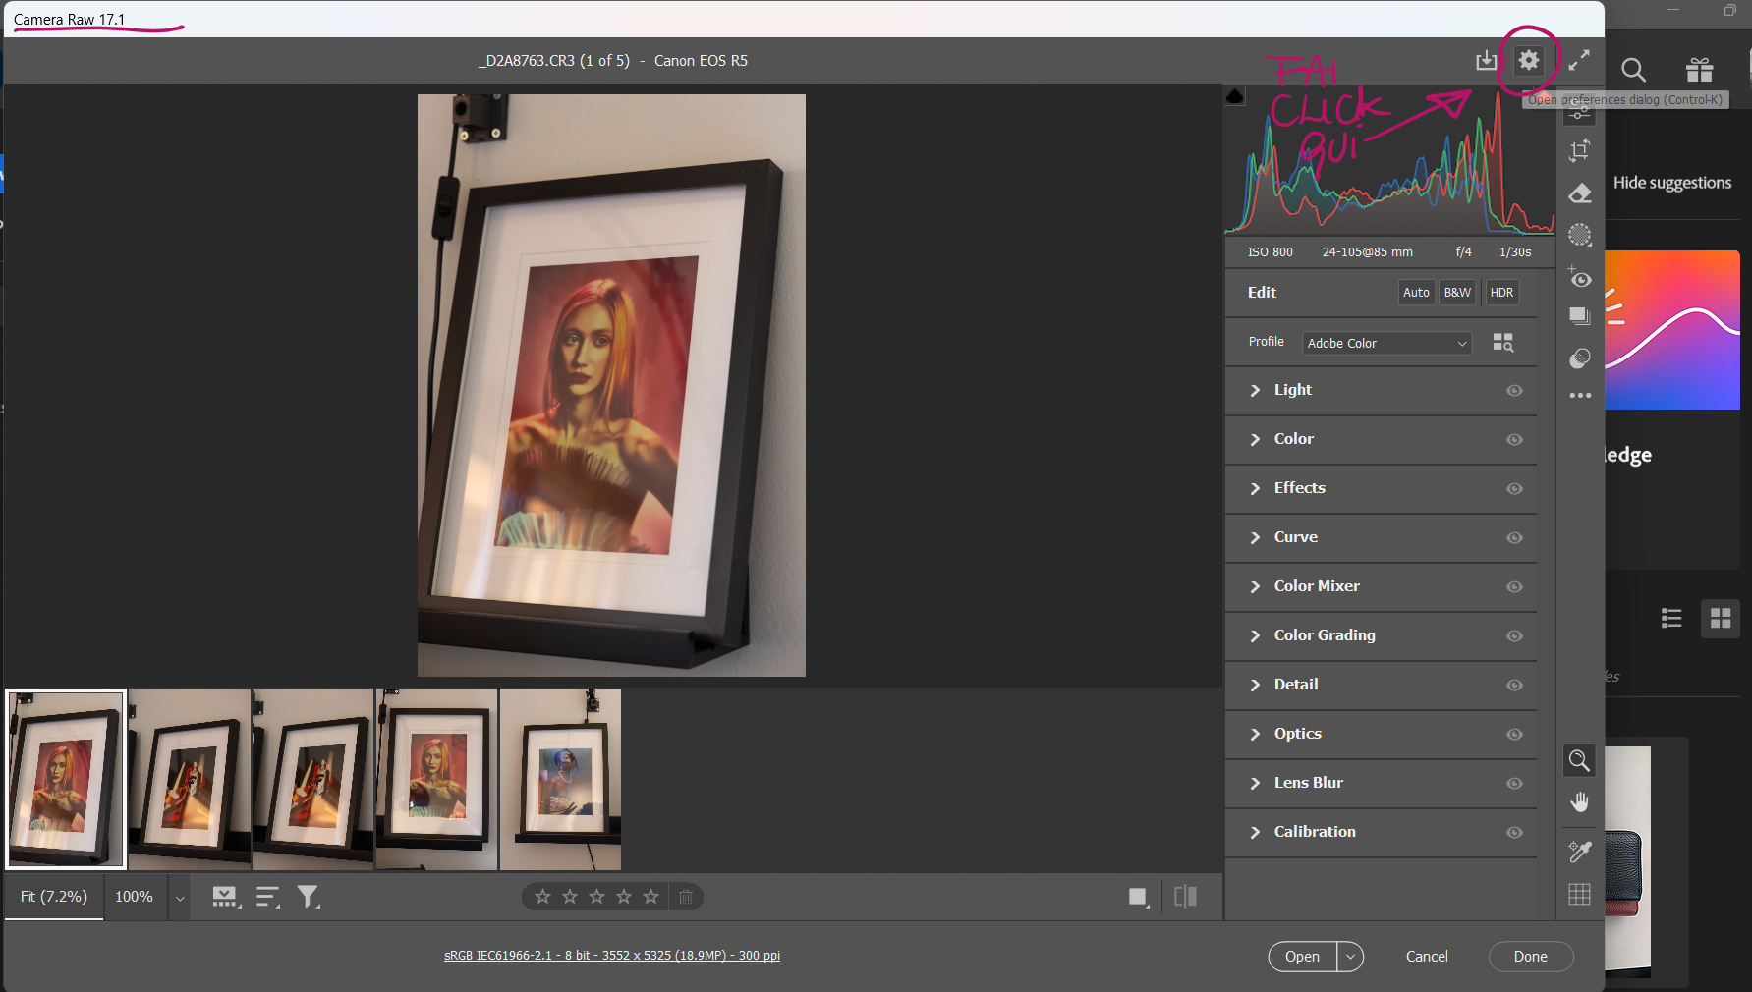Open the Snapshots panel icon
Viewport: 1752px width, 992px height.
tap(1580, 316)
